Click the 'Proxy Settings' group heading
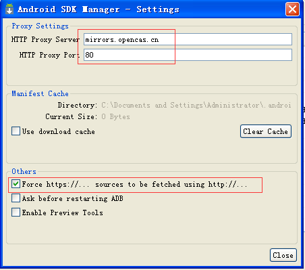Screen dimensions: 305x270 tap(40, 26)
